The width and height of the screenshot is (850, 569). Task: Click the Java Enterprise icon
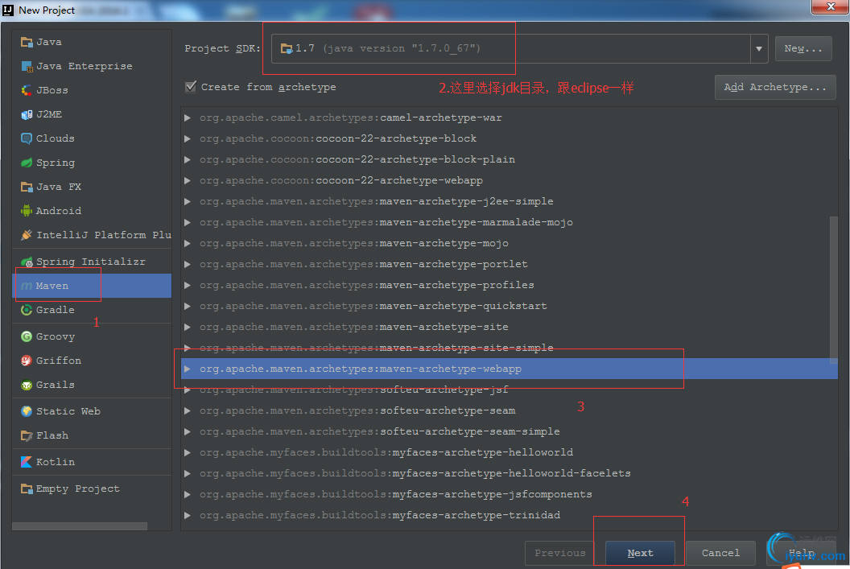click(x=27, y=66)
